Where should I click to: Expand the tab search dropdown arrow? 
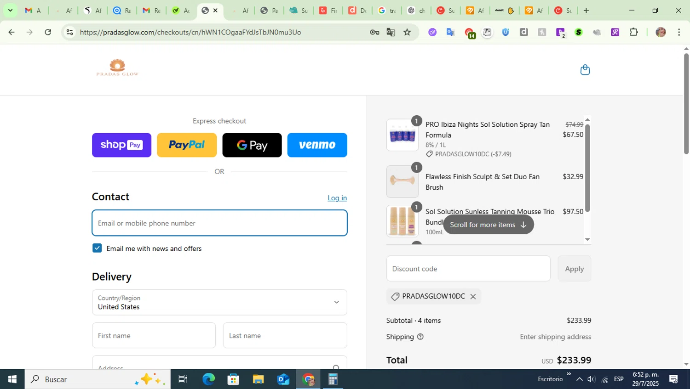click(10, 10)
